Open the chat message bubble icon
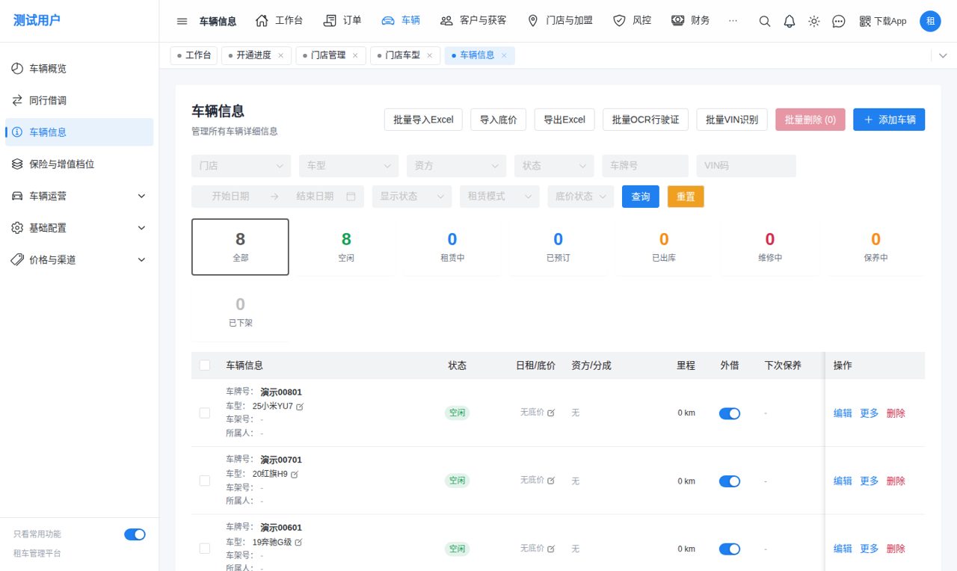 click(838, 21)
